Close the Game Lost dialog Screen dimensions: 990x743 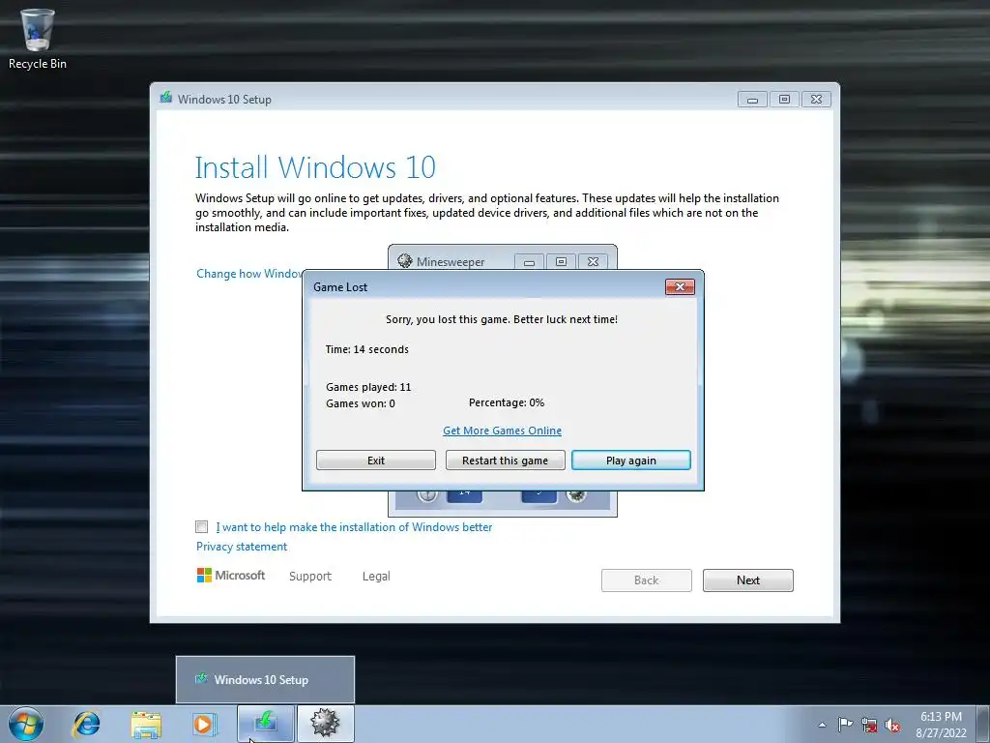tap(680, 286)
